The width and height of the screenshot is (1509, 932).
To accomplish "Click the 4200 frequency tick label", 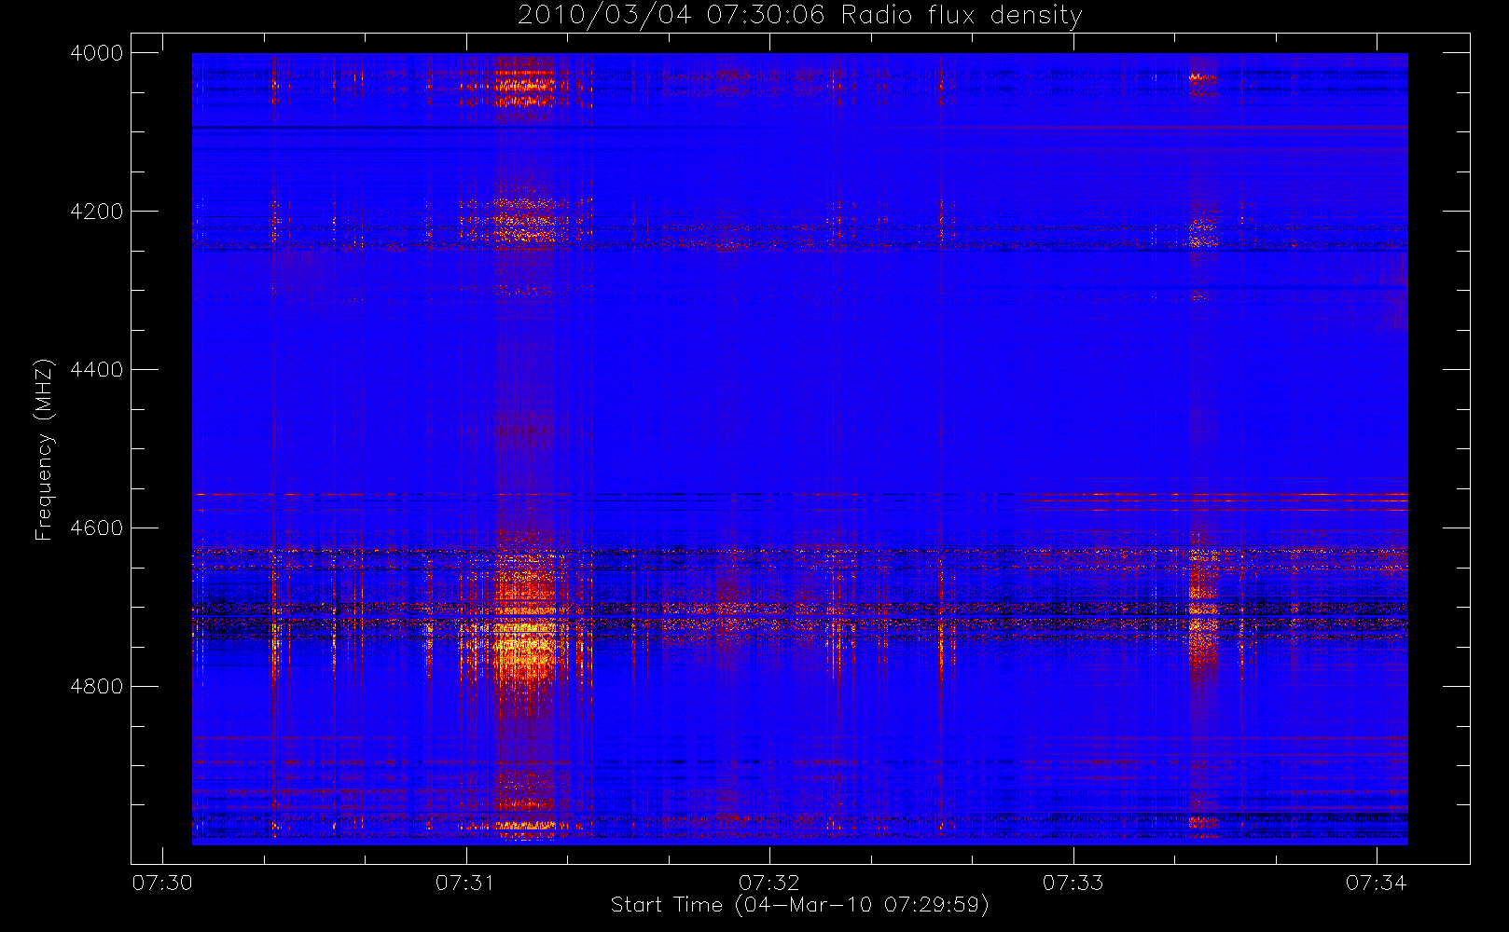I will (x=97, y=212).
